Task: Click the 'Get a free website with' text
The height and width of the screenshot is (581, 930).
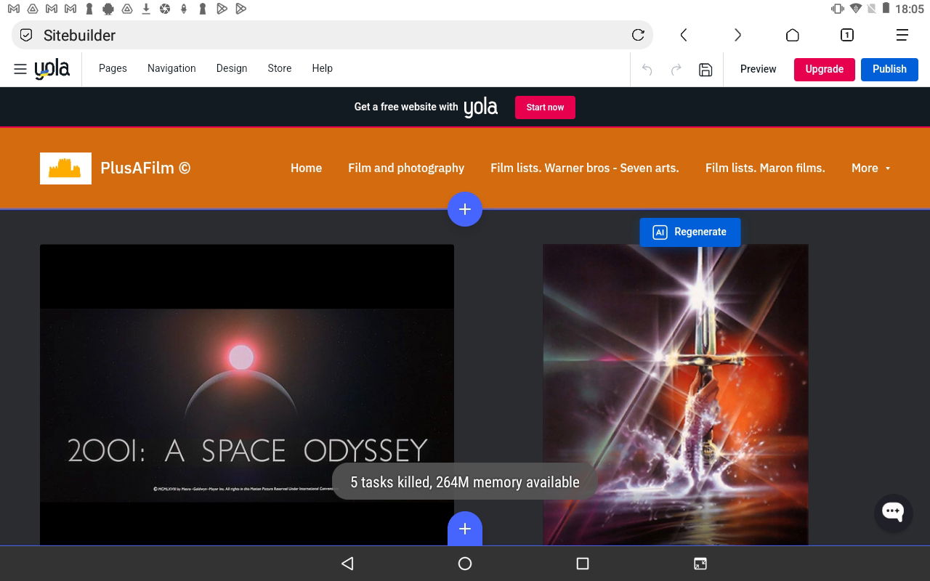Action: point(406,107)
